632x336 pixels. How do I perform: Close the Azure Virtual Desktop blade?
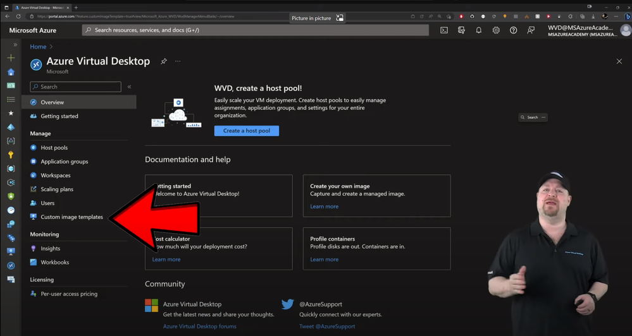(x=619, y=61)
